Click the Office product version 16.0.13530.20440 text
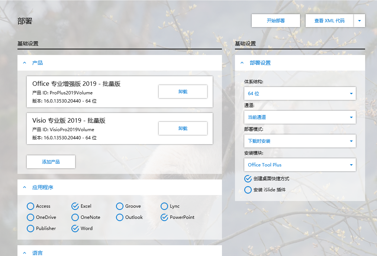377x256 pixels. 64,101
